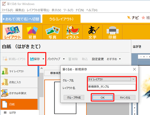Click the キャンセル button

pyautogui.click(x=125, y=98)
